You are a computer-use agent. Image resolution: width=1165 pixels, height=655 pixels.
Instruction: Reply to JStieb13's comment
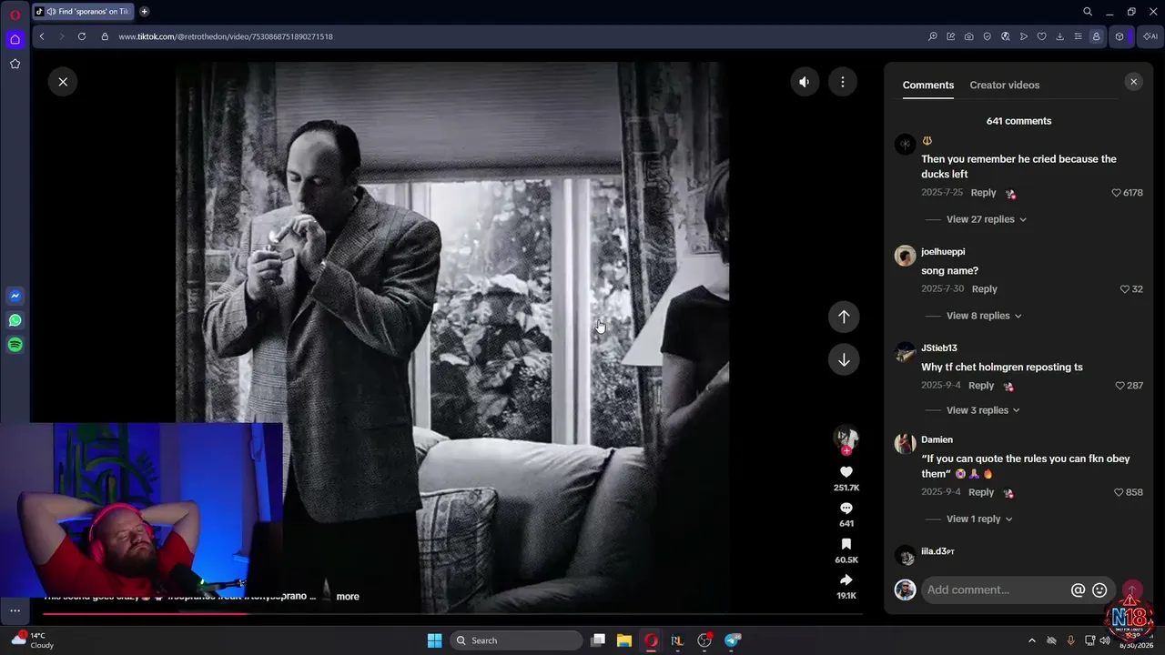tap(981, 386)
